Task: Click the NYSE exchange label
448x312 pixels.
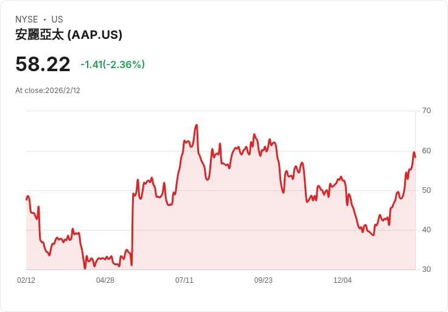Action: pos(26,19)
